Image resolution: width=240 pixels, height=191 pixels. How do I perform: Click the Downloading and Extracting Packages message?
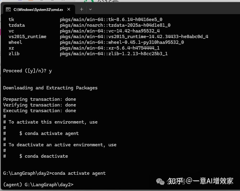click(x=50, y=88)
